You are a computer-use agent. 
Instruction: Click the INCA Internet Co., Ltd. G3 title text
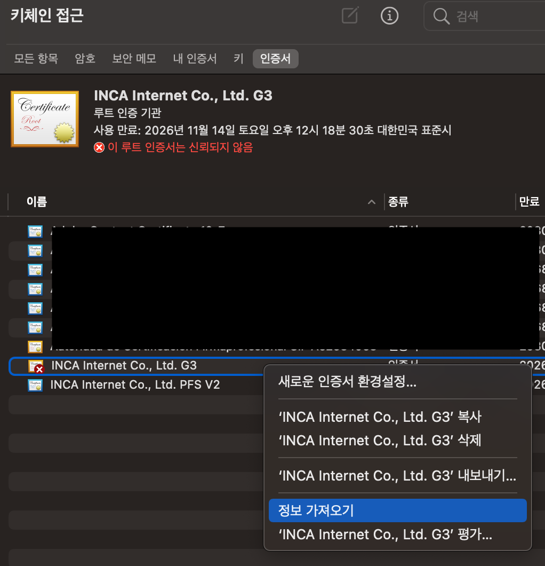coord(183,96)
